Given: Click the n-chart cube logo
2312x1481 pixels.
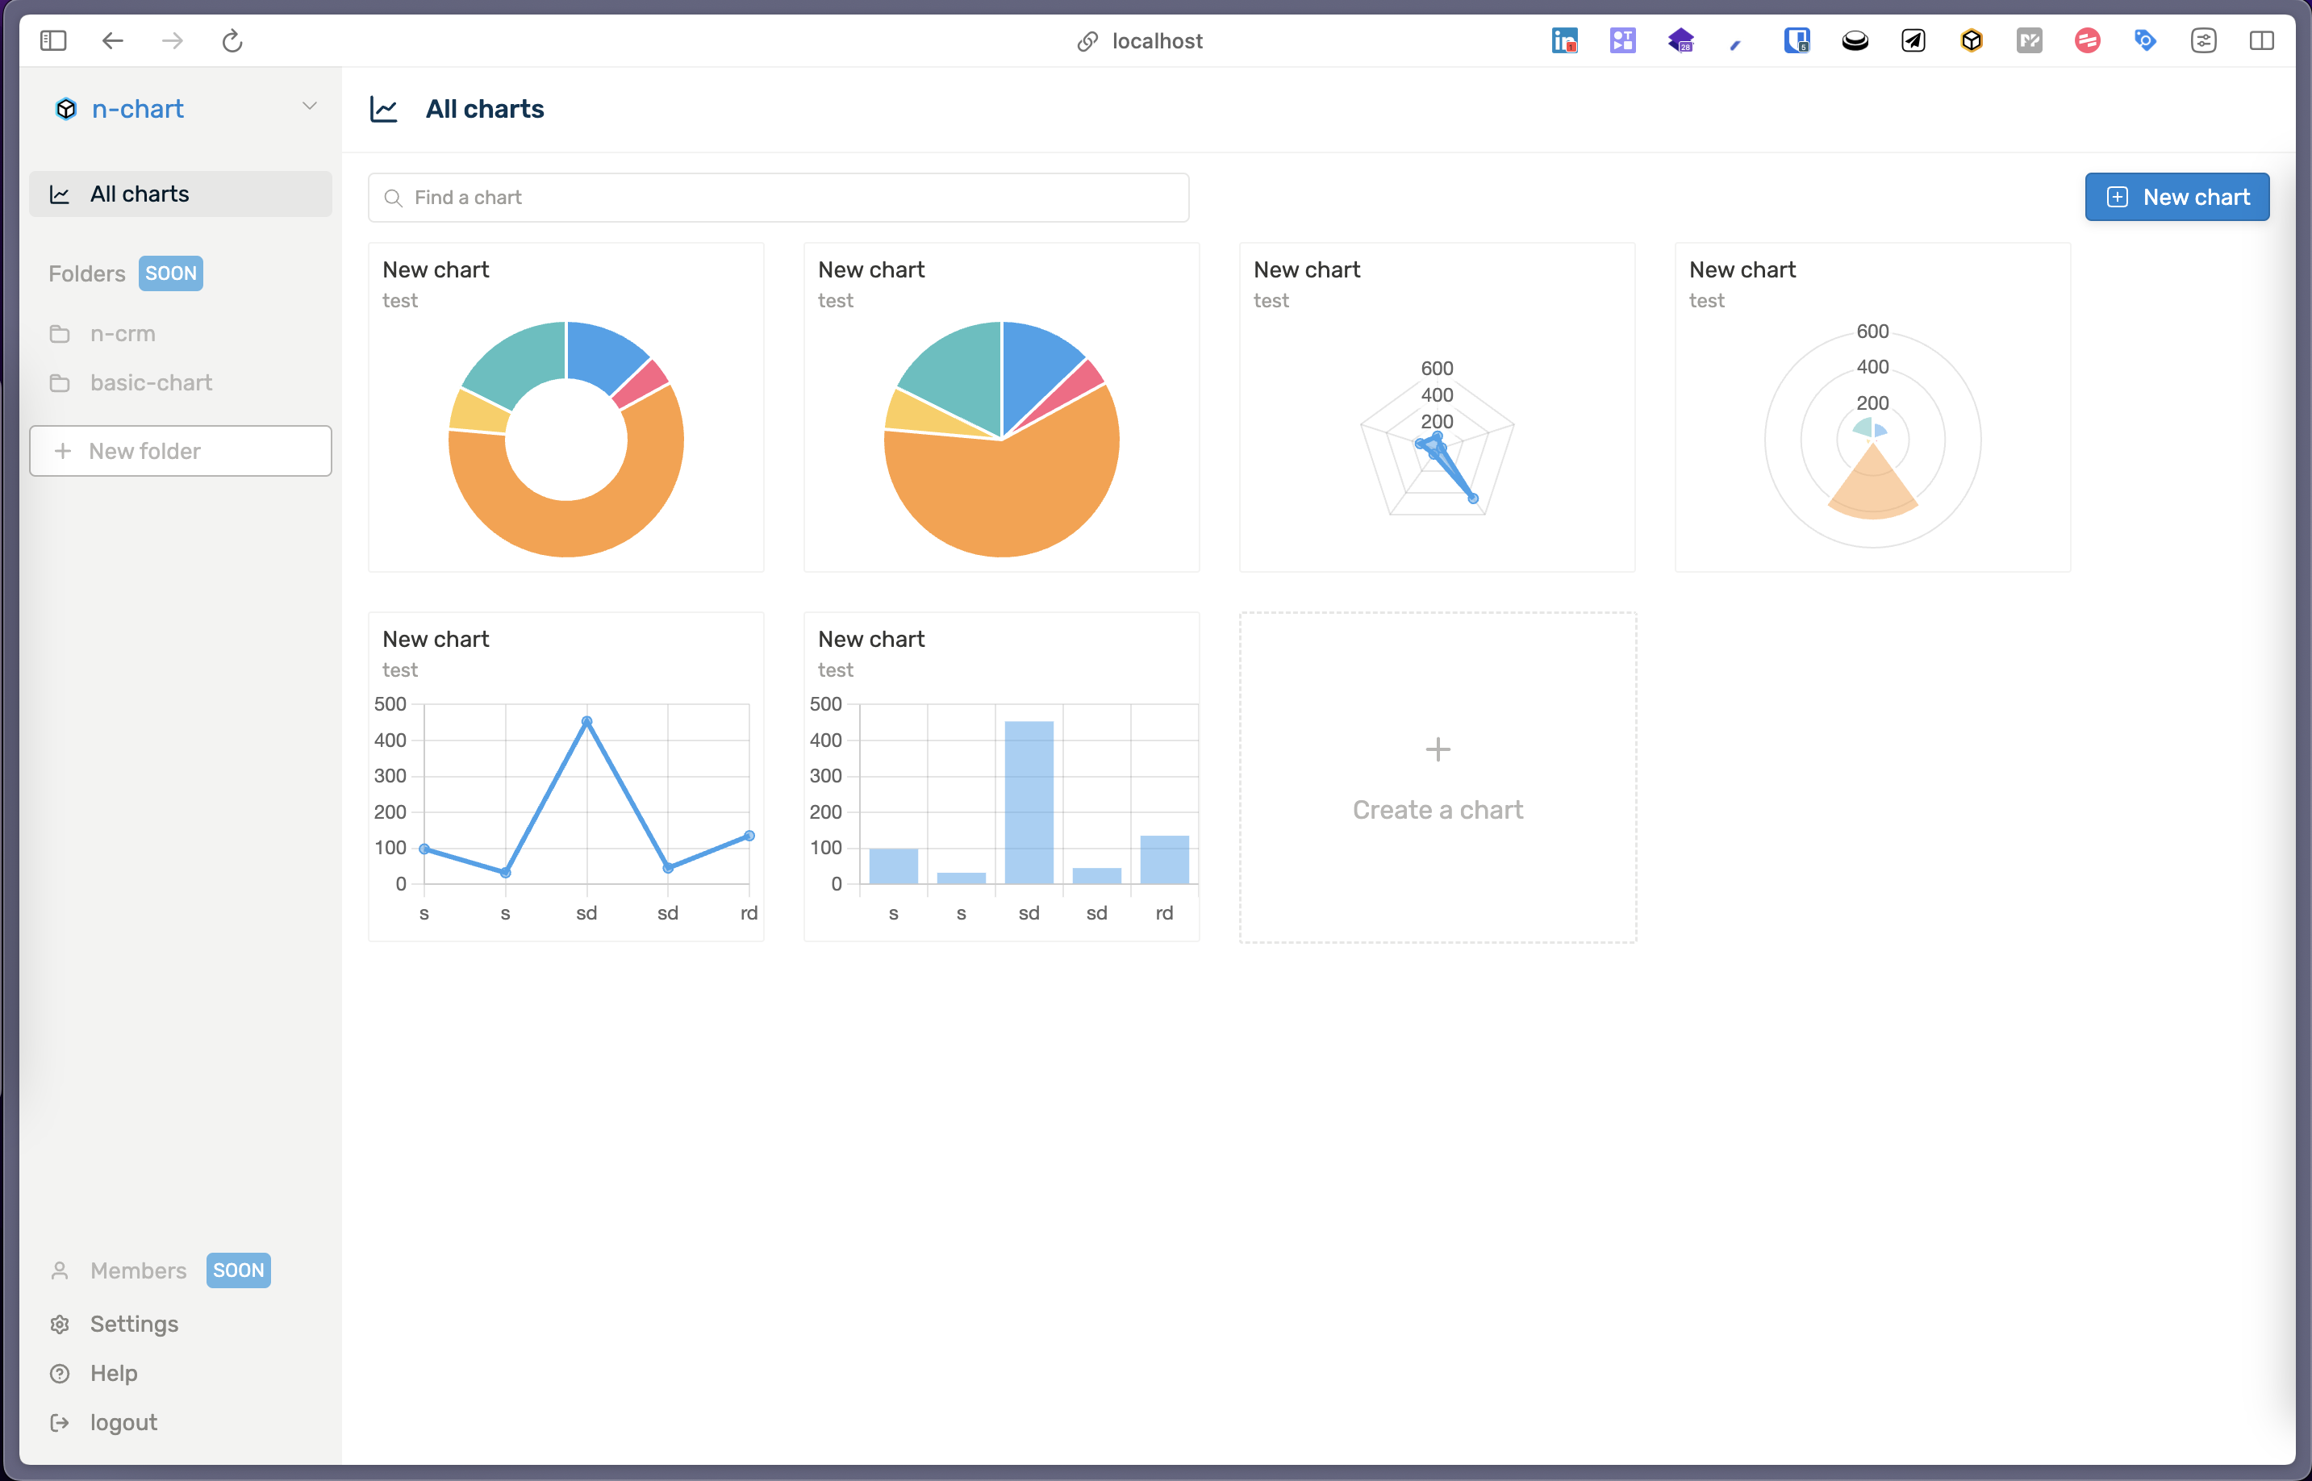Looking at the screenshot, I should [65, 109].
